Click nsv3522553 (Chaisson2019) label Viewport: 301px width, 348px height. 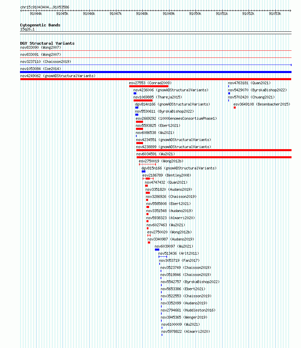186,296
